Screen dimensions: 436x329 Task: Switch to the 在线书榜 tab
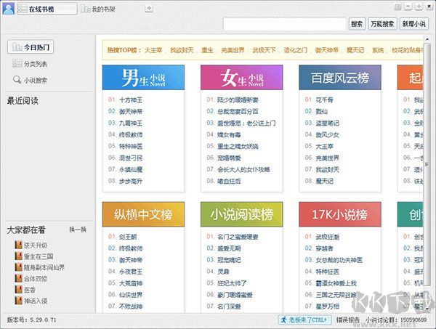click(47, 9)
